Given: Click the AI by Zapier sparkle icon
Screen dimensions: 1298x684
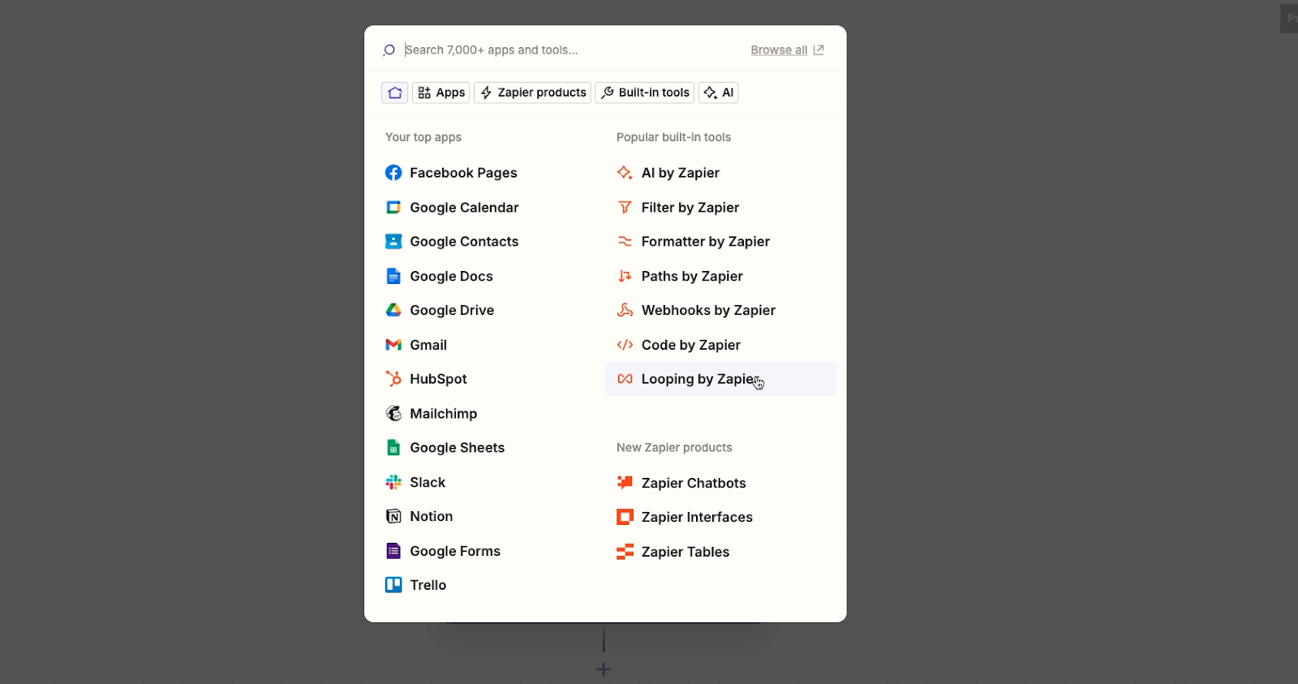Looking at the screenshot, I should point(625,173).
